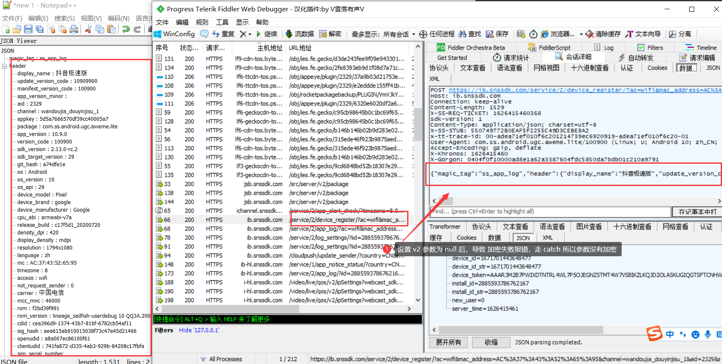The image size is (722, 364).
Task: Click Tearoff (分离) in Fiddler toolbar
Action: point(680,34)
